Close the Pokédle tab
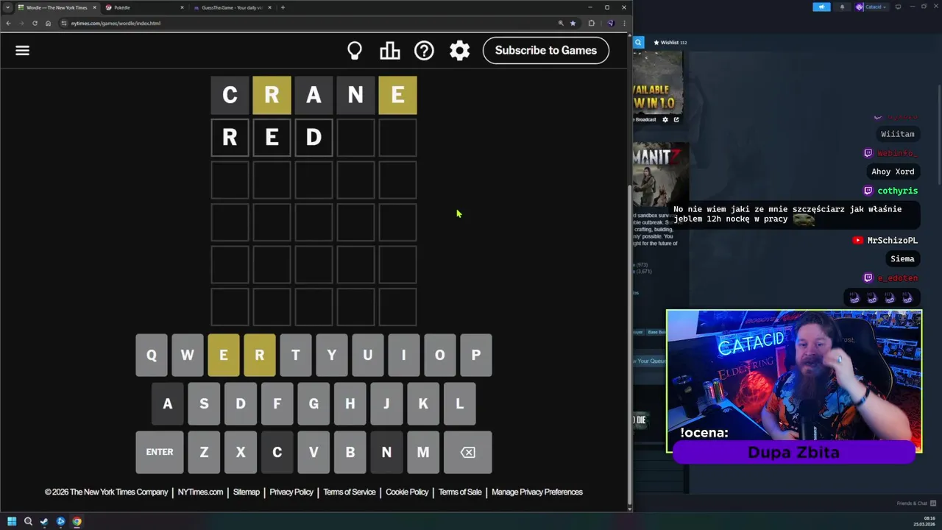Screen dimensions: 942x530 click(182, 7)
